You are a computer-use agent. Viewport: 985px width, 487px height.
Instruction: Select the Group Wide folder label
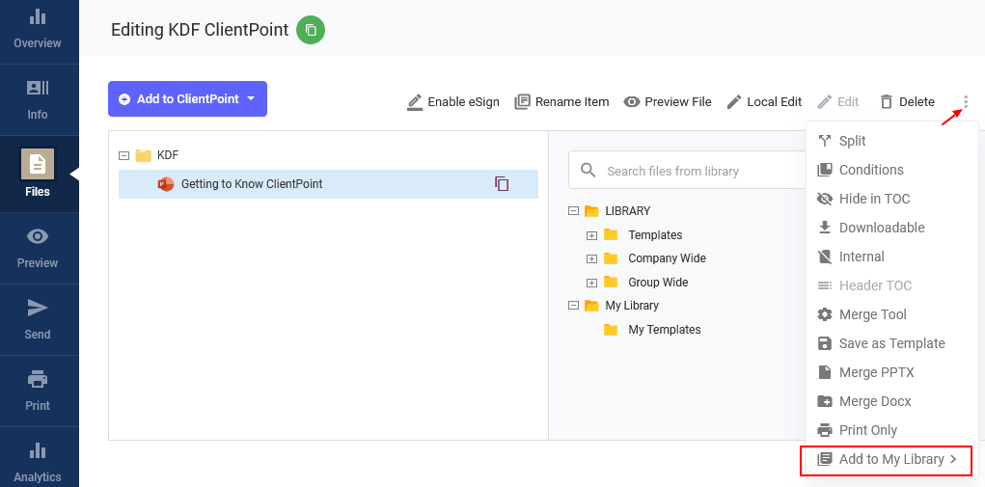click(x=658, y=283)
